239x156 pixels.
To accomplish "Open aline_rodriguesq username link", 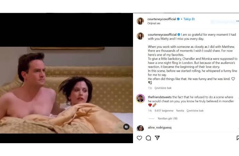I will (x=160, y=128).
